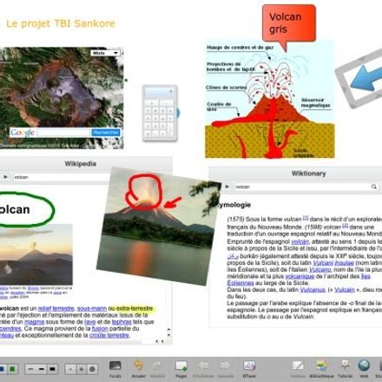Viewport: 382px width, 382px height.
Task: Open the 'lave' Wikipedia link
Action: [x=90, y=322]
